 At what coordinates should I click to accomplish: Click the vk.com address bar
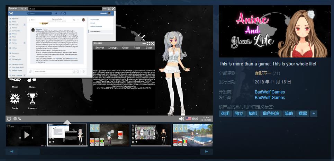coord(65,9)
